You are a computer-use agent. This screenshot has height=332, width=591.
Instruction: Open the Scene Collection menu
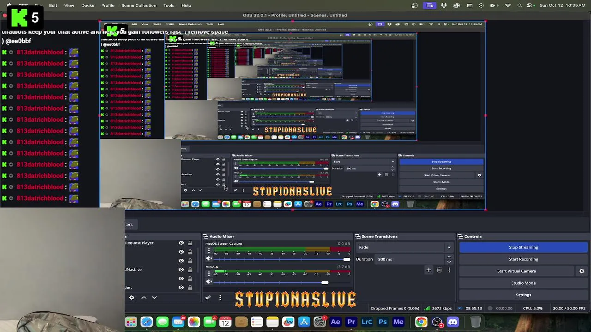pos(139,6)
